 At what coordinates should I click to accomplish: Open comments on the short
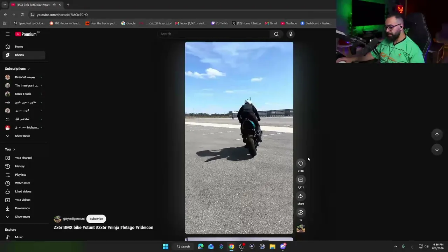301,180
